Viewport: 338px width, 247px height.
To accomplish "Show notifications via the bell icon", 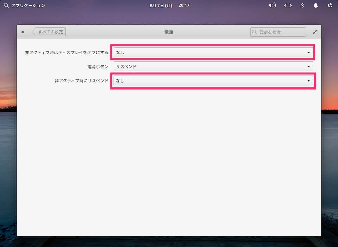I will coord(316,5).
